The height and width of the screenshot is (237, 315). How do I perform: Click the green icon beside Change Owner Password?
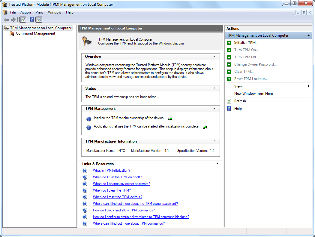click(229, 64)
